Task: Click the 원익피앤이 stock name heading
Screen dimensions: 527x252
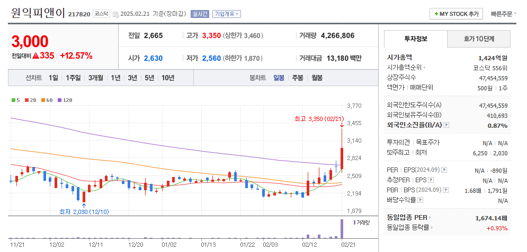Action: (38, 13)
